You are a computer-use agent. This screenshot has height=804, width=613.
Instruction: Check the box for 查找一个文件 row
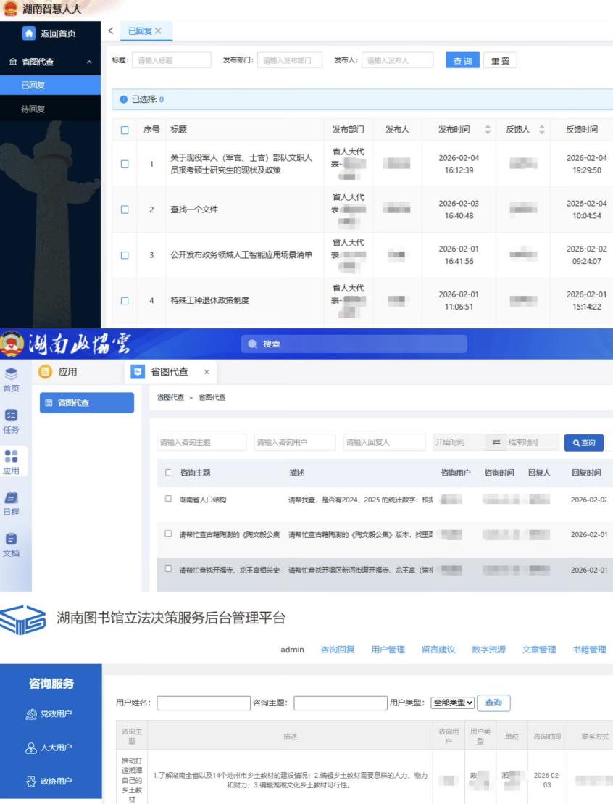125,210
